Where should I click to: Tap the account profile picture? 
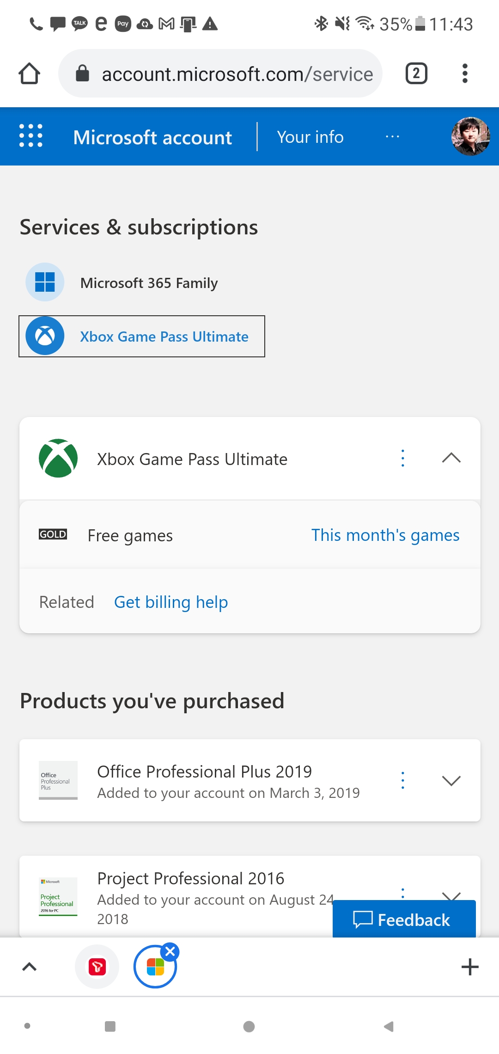pyautogui.click(x=470, y=136)
